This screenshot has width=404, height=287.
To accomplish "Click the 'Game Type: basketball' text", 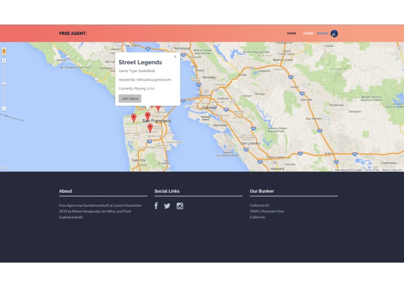I will (137, 71).
